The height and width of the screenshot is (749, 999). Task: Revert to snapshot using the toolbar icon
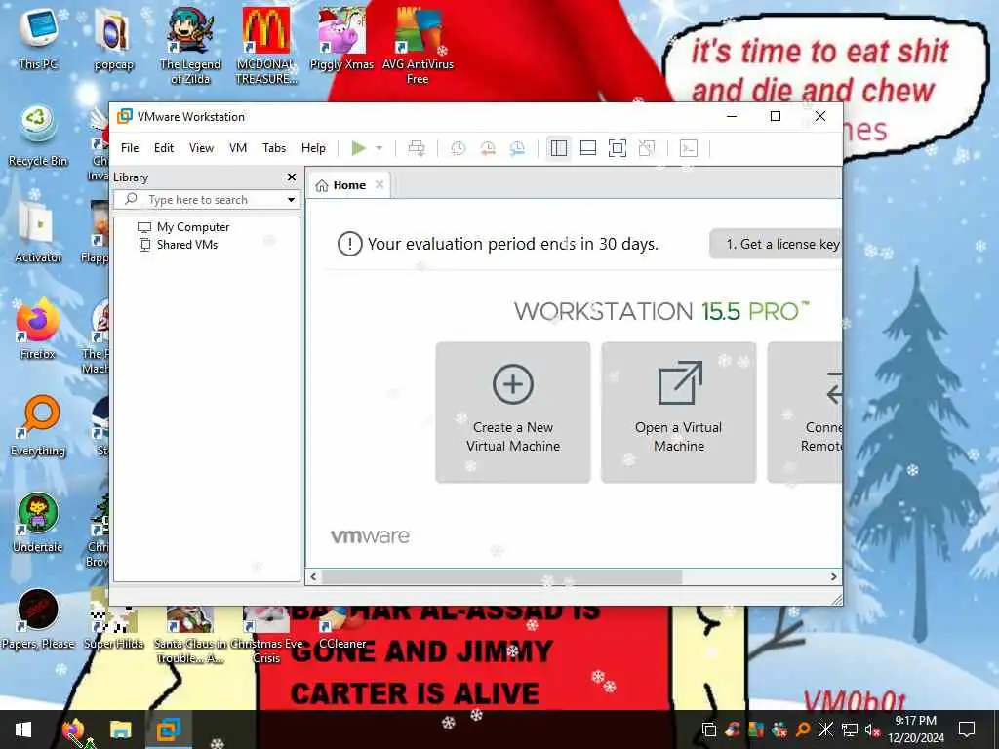tap(488, 148)
